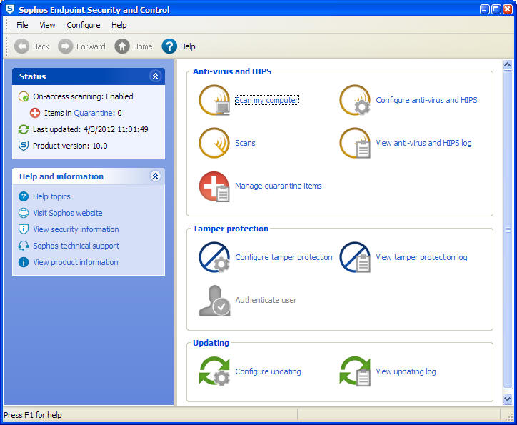517x425 pixels.
Task: Click the Configure anti-virus and HIPS gear icon
Action: 355,100
